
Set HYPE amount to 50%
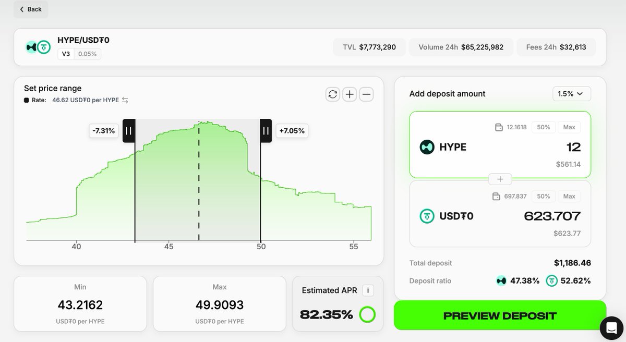coord(544,127)
